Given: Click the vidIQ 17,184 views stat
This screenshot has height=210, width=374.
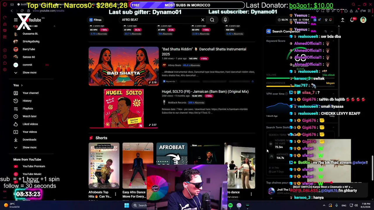Looking at the screenshot, I should 304,20.
